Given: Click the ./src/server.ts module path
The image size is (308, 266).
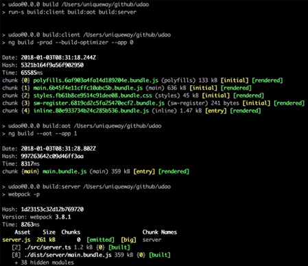Looking at the screenshot, I should pos(47,247).
